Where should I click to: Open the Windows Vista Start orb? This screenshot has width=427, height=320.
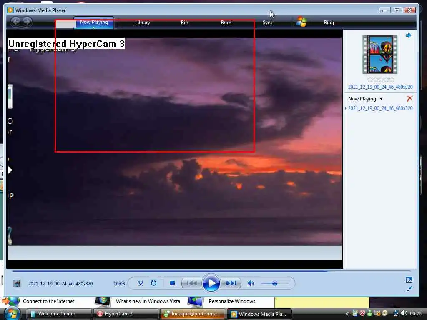coord(12,313)
